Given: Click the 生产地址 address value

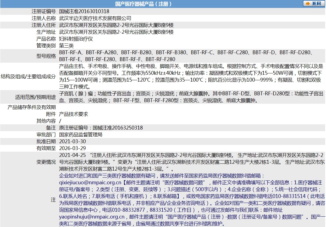Looking at the screenshot, I should [117, 32].
